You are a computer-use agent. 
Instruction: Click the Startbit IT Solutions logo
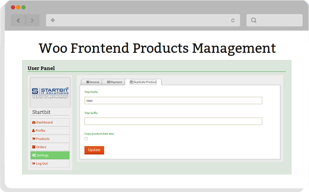click(x=50, y=92)
